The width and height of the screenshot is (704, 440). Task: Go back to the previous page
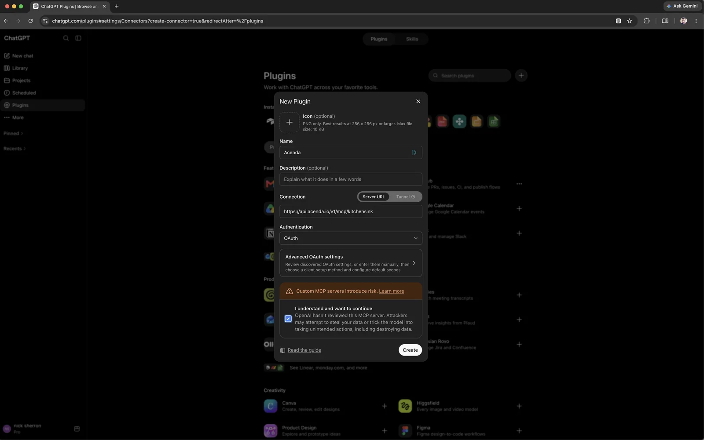click(x=6, y=21)
